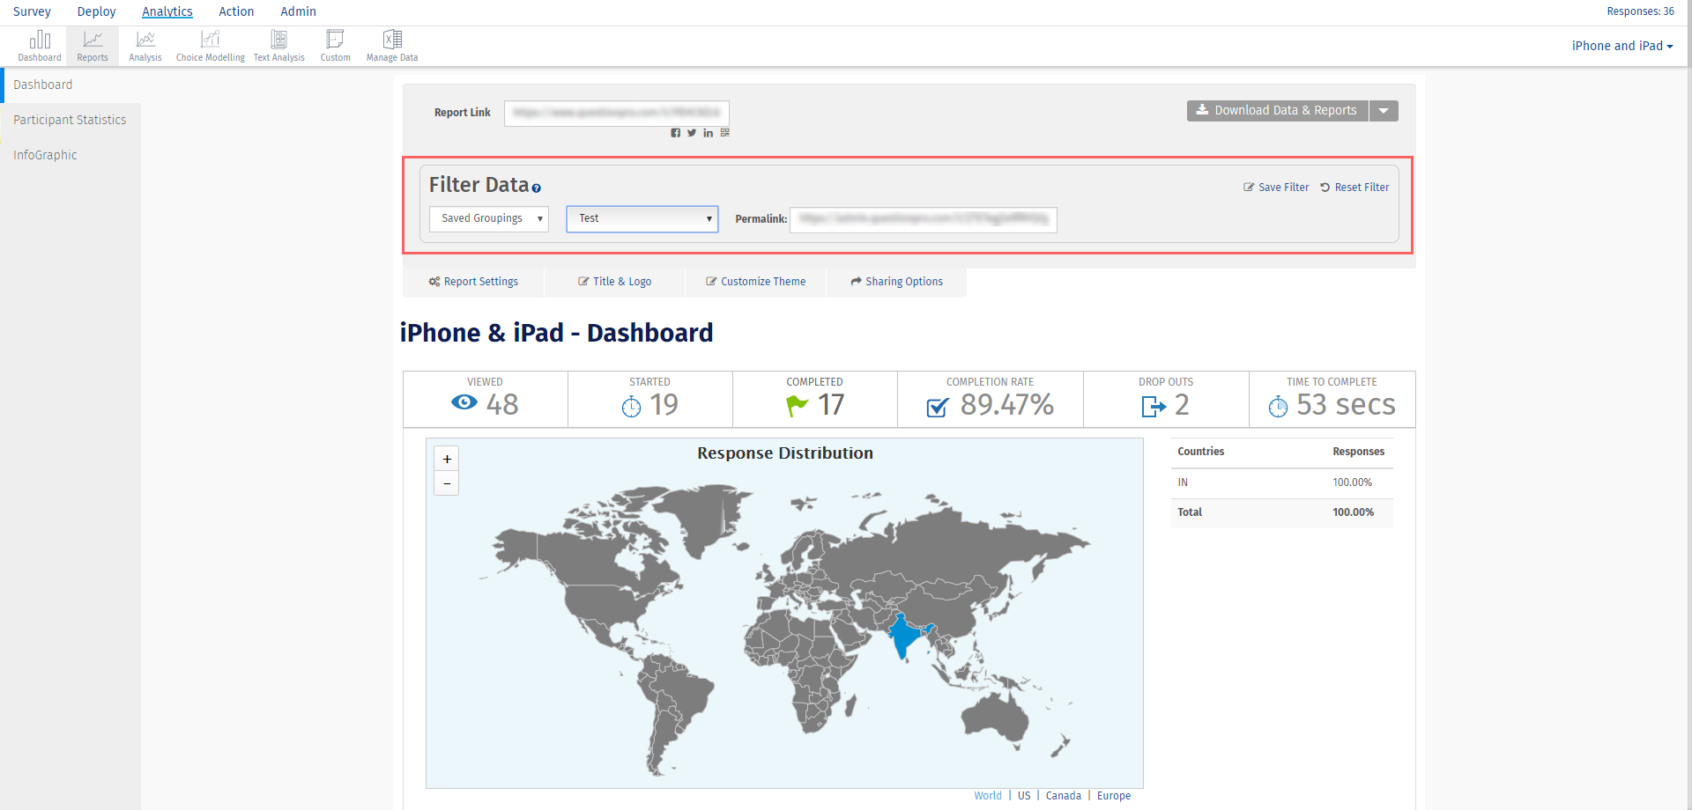Switch to Customize Theme tab
1692x810 pixels.
(x=755, y=282)
